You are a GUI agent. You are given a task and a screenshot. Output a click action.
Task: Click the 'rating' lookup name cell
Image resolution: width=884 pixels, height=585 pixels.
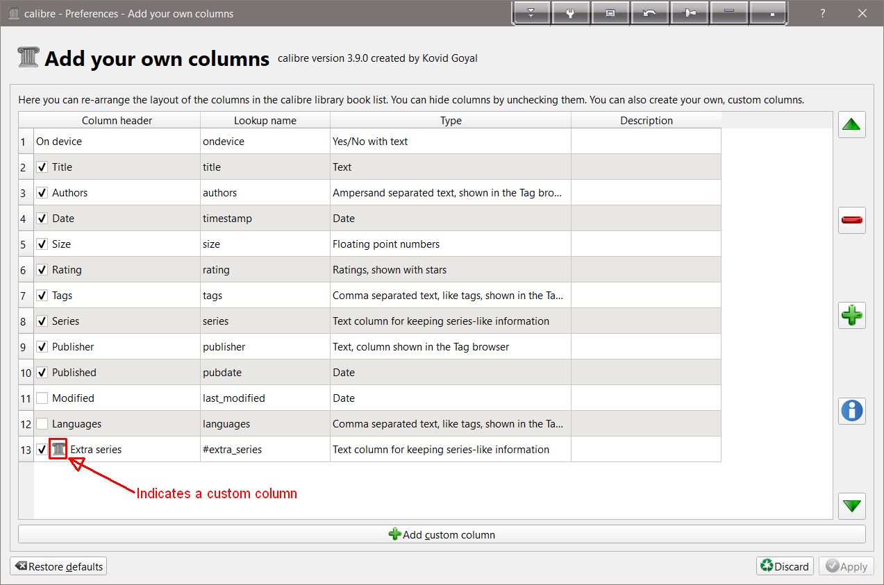265,270
